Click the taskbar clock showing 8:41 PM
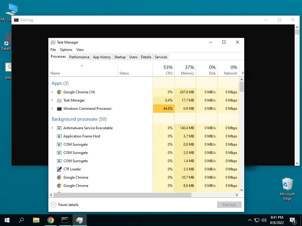This screenshot has width=302, height=226. 277,220
